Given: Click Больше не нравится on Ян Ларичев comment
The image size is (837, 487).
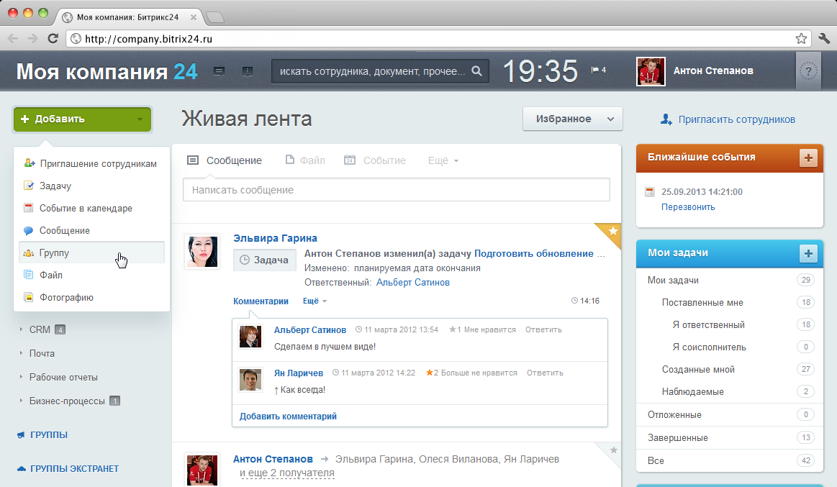Looking at the screenshot, I should tap(479, 373).
